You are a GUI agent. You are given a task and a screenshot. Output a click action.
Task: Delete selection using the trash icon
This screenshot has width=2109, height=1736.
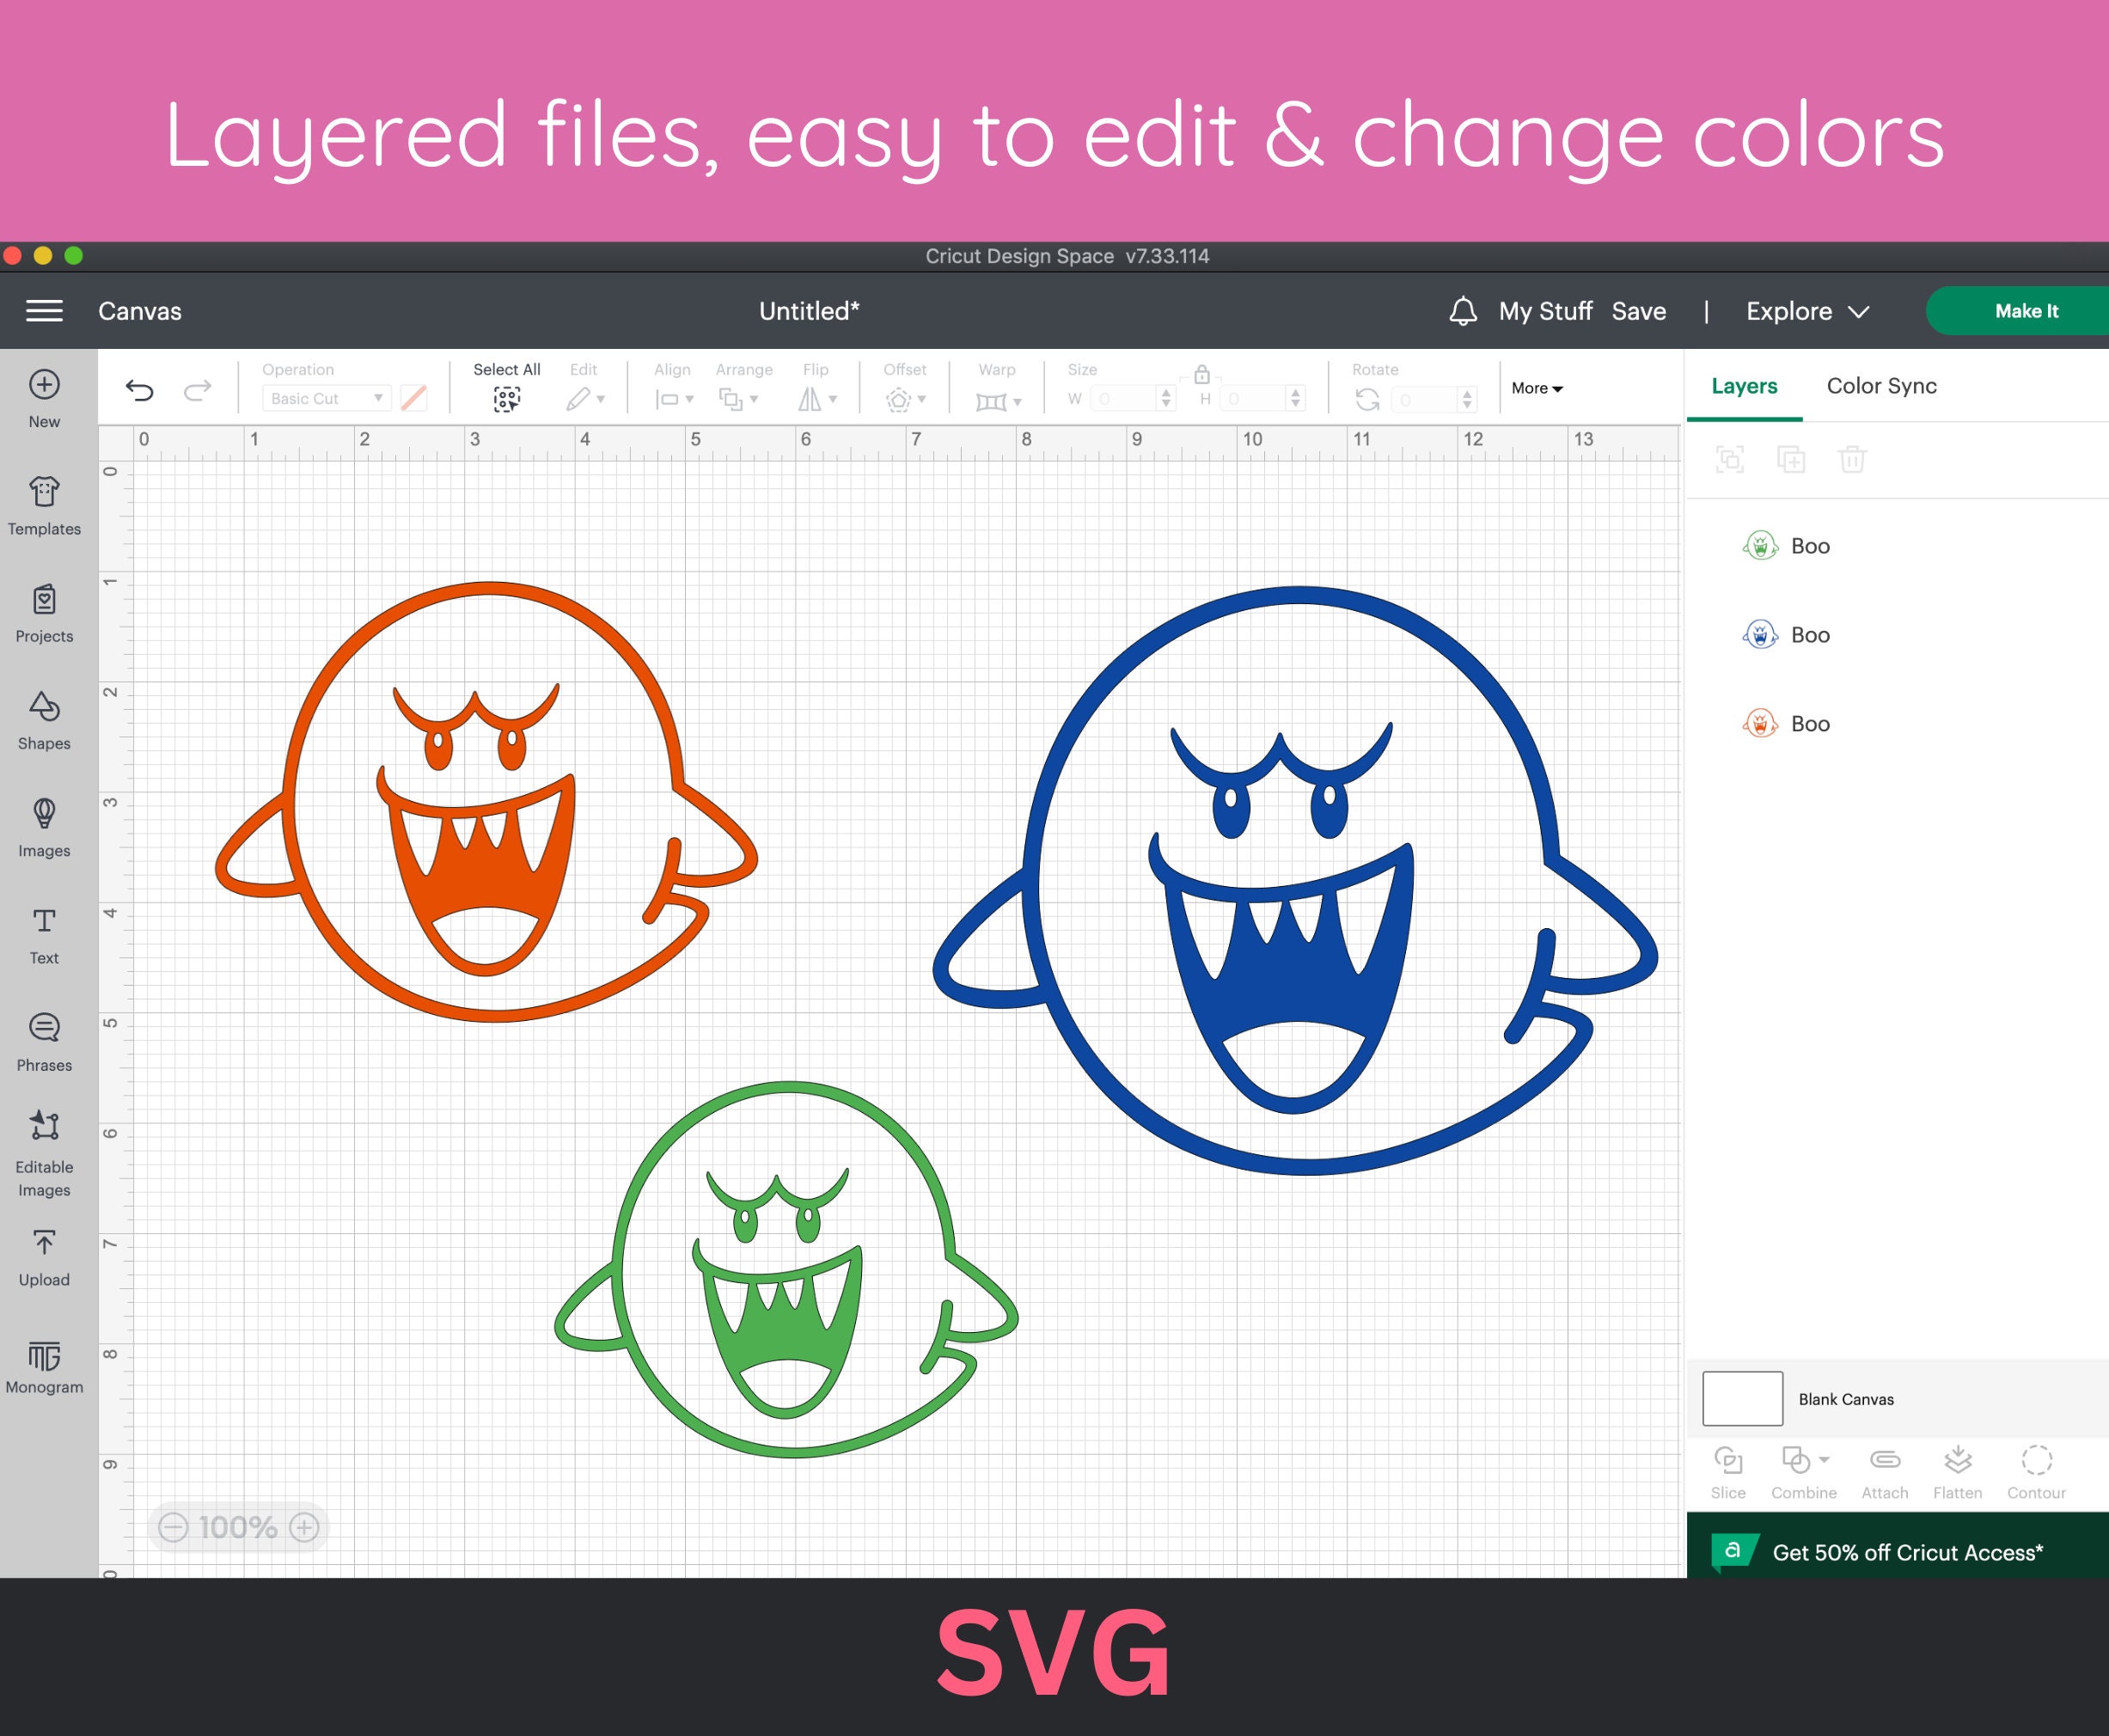coord(1853,460)
